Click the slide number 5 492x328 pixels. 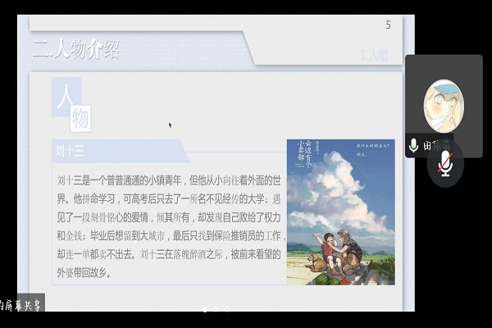click(x=388, y=25)
